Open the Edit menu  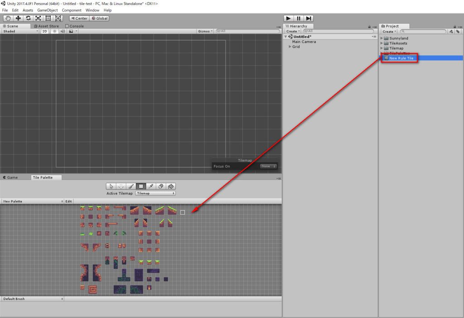(x=15, y=10)
